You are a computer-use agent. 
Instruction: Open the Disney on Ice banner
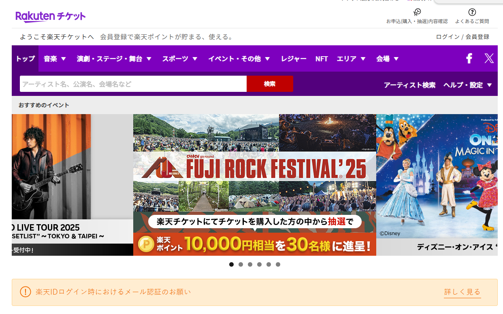click(437, 185)
